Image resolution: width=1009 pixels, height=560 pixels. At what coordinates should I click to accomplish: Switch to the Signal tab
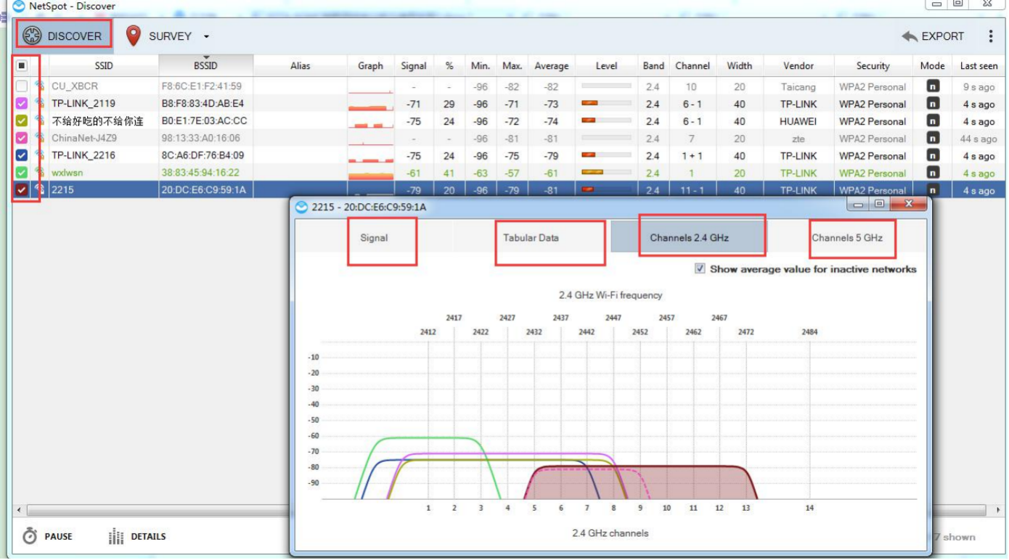(374, 238)
